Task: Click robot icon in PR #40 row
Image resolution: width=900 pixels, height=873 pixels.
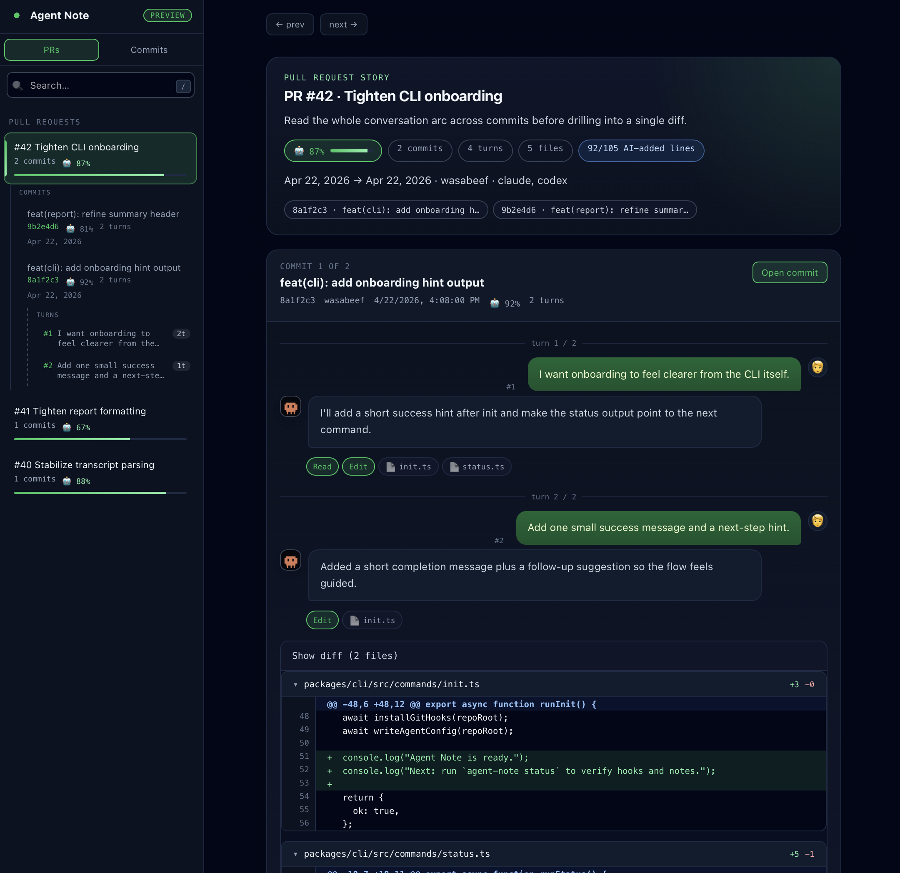Action: pyautogui.click(x=67, y=481)
